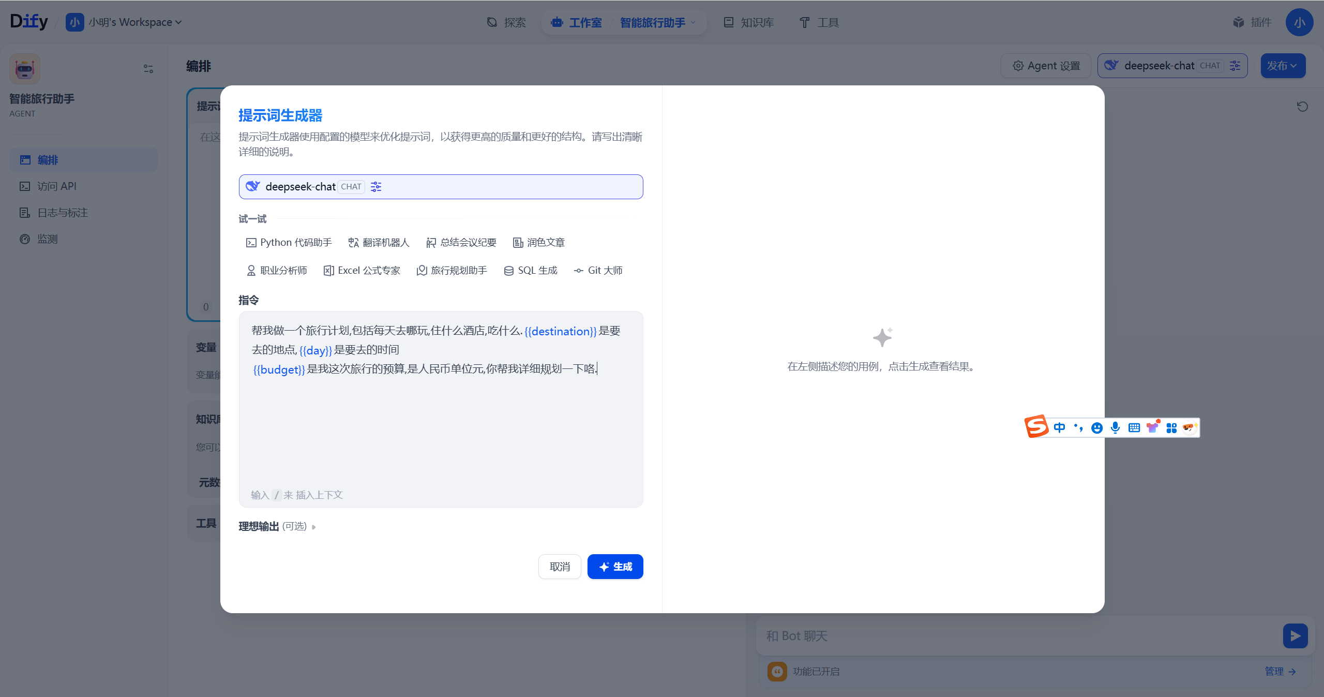Select the 旅行规划助手 template suggestion
This screenshot has height=697, width=1324.
pyautogui.click(x=452, y=270)
